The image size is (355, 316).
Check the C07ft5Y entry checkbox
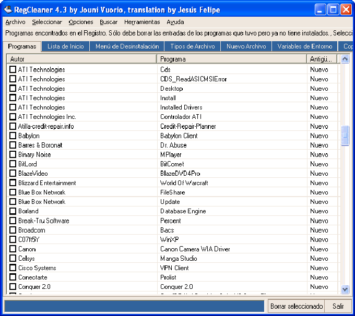tap(13, 239)
